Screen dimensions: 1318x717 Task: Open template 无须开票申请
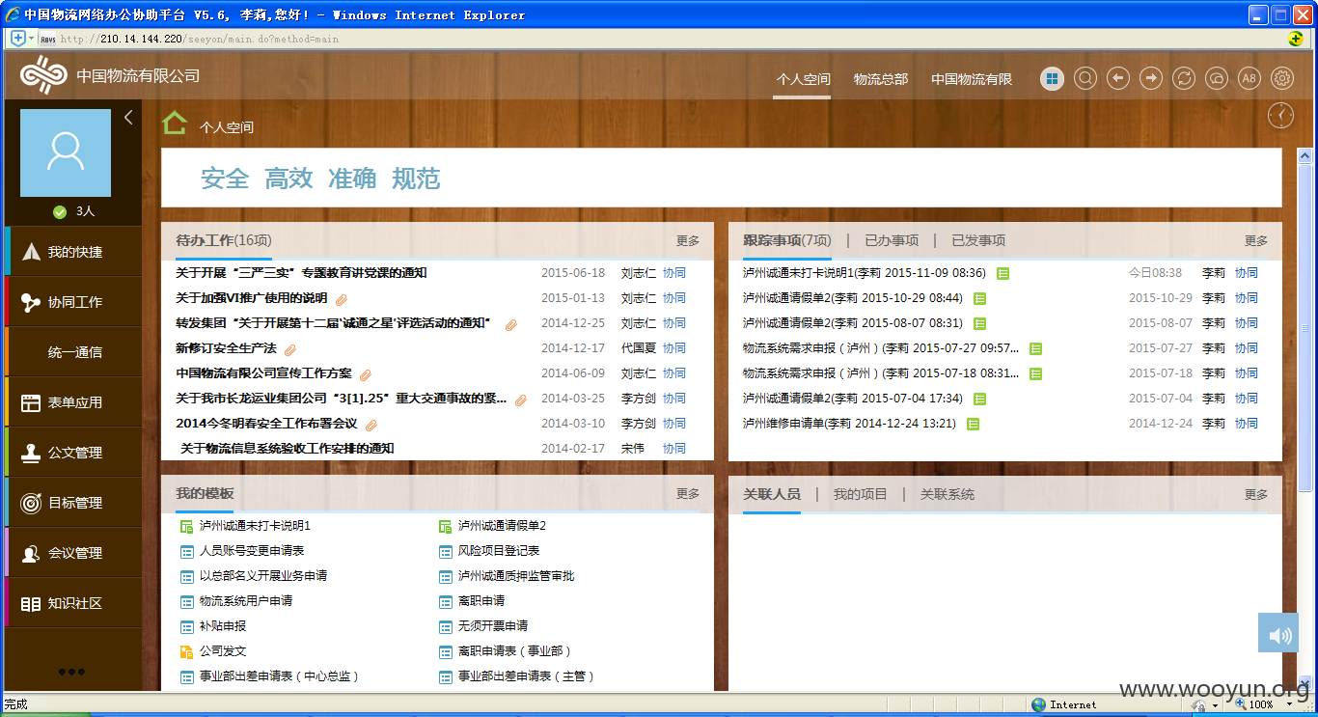tap(493, 625)
